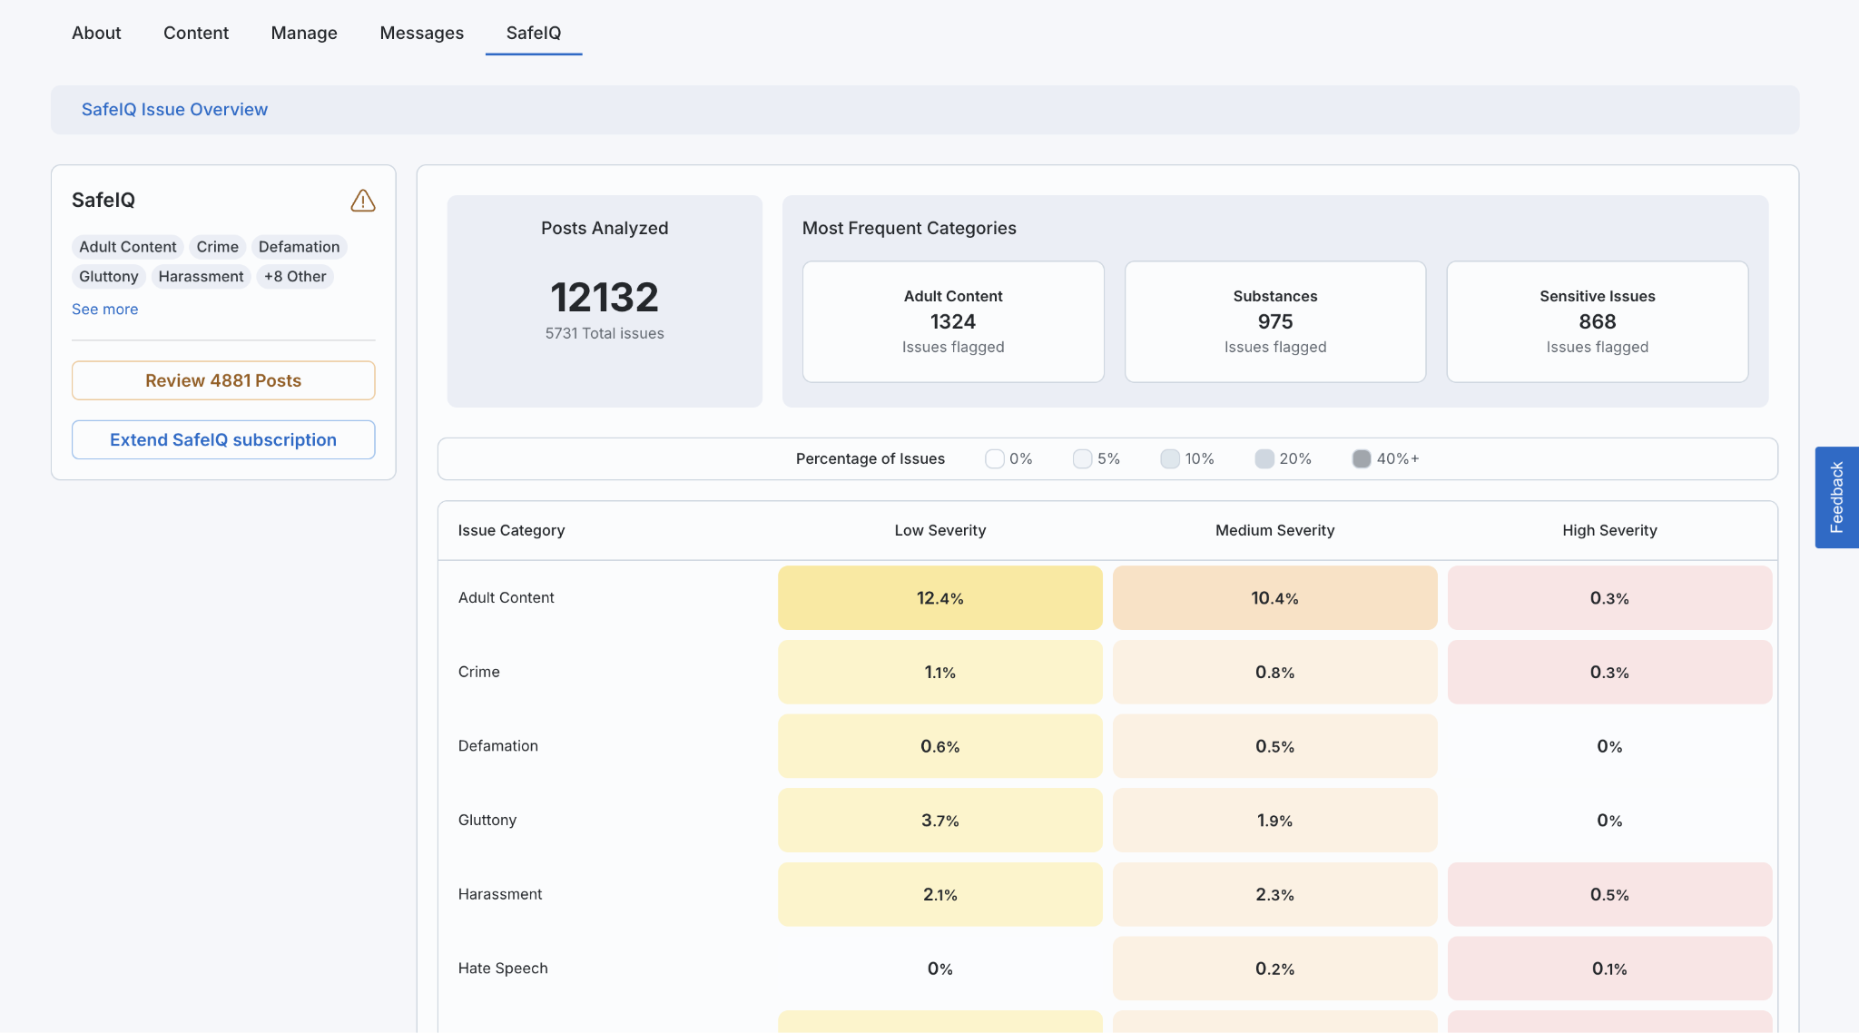Screen dimensions: 1859x1033
Task: Click Crime medium severity 0.8% cell
Action: 1275,673
